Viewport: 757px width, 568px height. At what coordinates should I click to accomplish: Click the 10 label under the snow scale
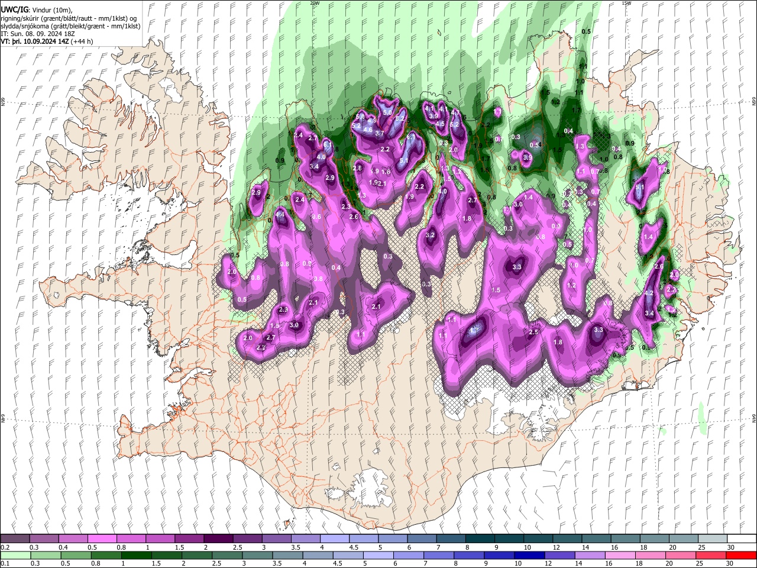point(527,547)
